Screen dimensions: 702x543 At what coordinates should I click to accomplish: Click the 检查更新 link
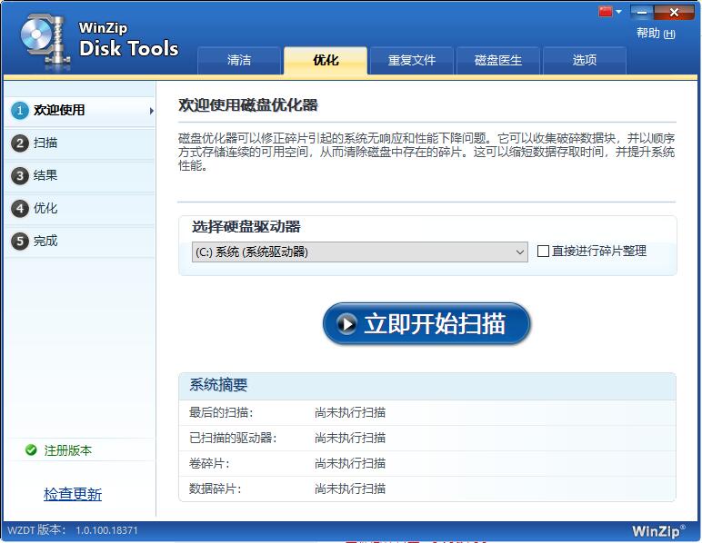coord(73,494)
